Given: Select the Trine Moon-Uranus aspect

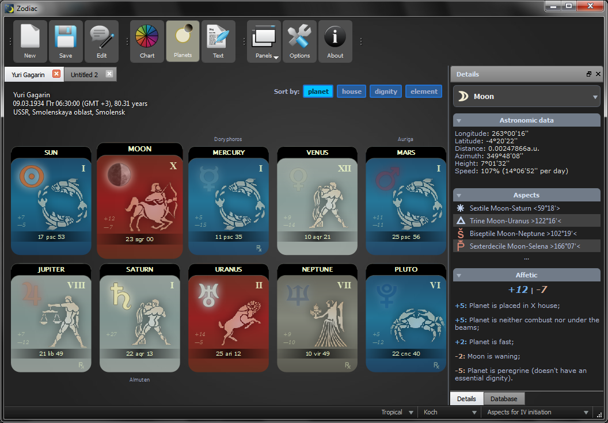Looking at the screenshot, I should pos(527,220).
